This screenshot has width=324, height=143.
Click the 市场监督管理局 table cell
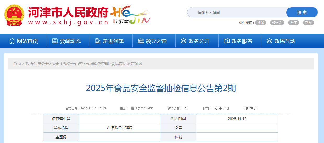point(120,128)
